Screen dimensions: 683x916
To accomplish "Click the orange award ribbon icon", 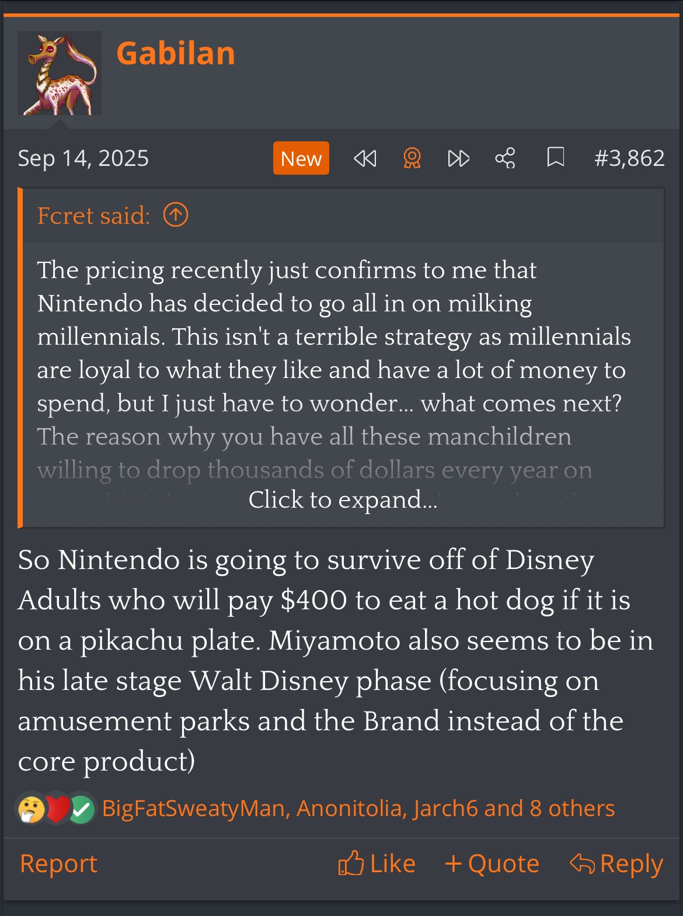I will (x=412, y=158).
